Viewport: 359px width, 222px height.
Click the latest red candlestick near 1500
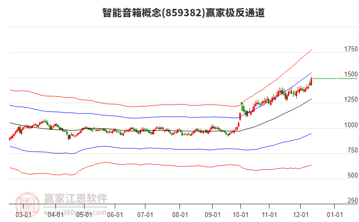click(x=311, y=81)
